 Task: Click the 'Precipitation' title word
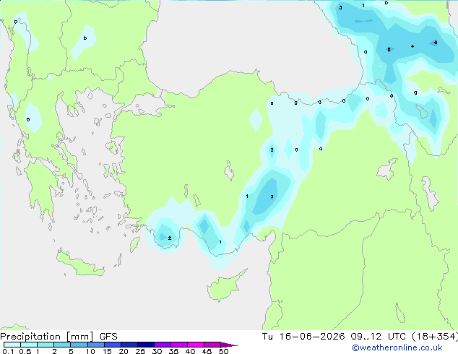[30, 337]
